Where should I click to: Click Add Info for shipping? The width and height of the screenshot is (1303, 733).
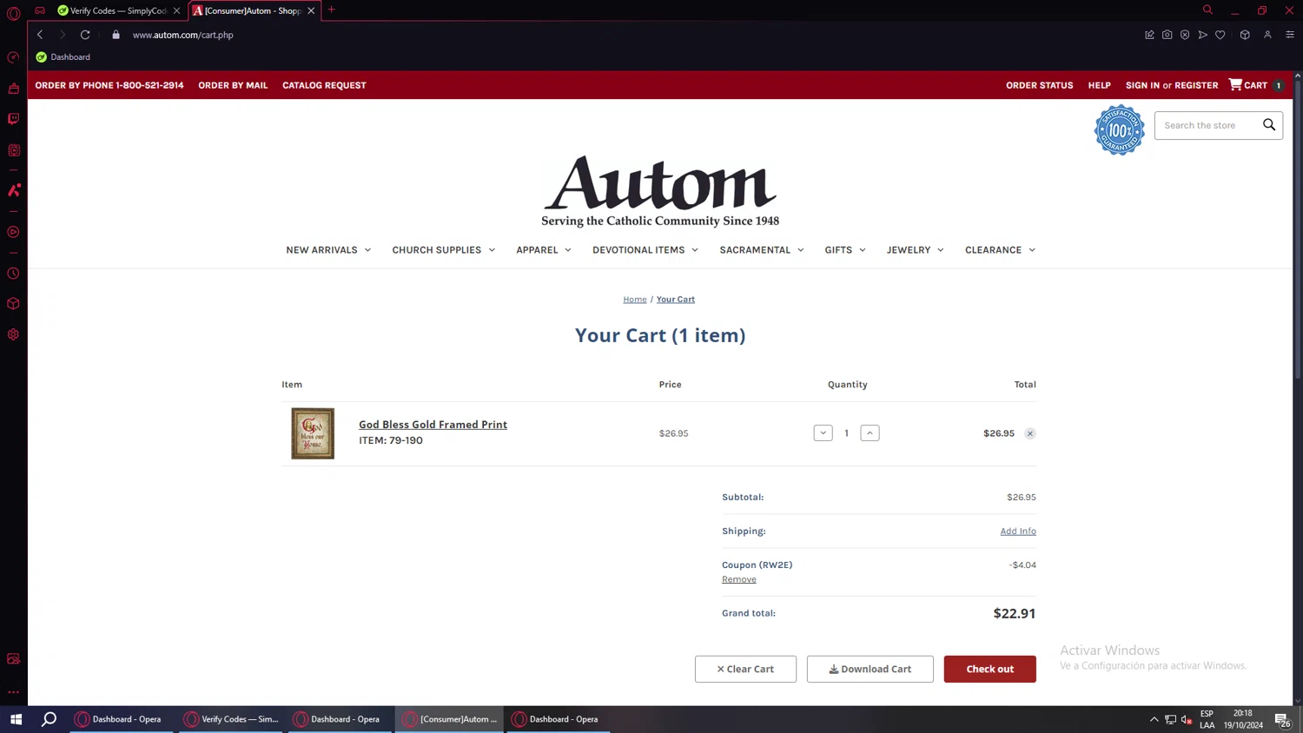[1018, 531]
